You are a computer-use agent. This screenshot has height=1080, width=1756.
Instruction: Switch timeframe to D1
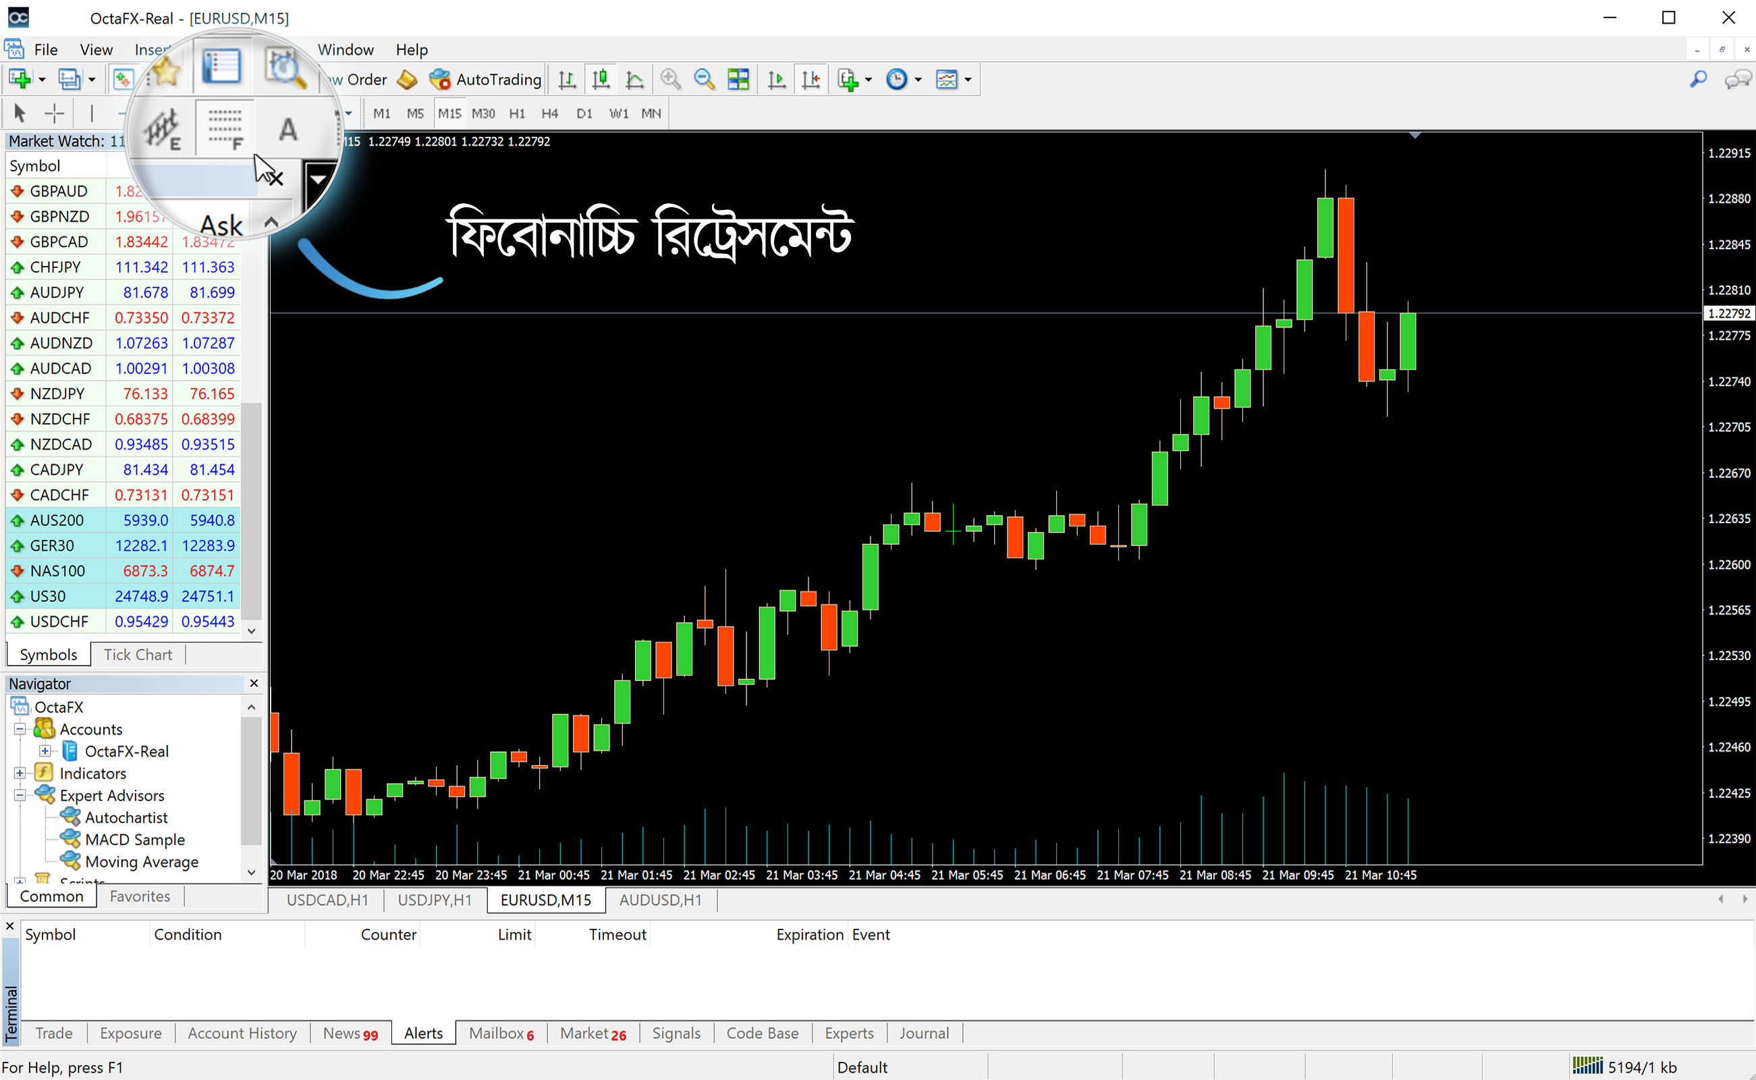[x=584, y=113]
